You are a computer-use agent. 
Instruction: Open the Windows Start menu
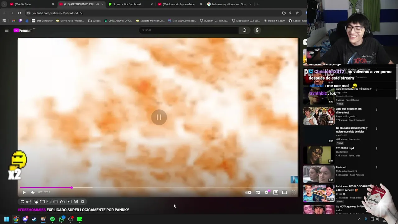[x=7, y=219]
